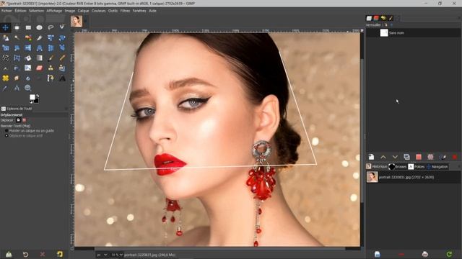Toggle zoom-on-resize button at canvas top-right
Viewport: 462px width, 259px height.
click(362, 30)
